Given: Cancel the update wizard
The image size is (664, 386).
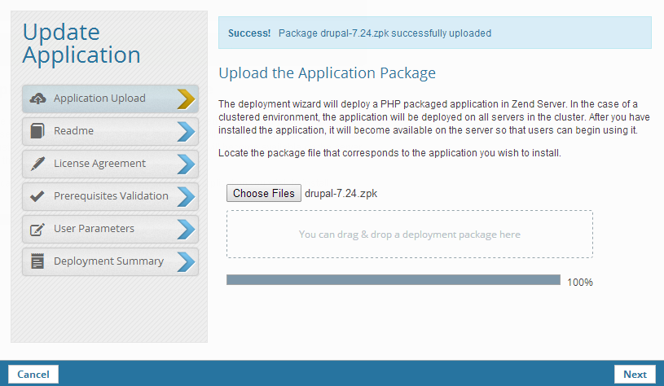Looking at the screenshot, I should [33, 375].
